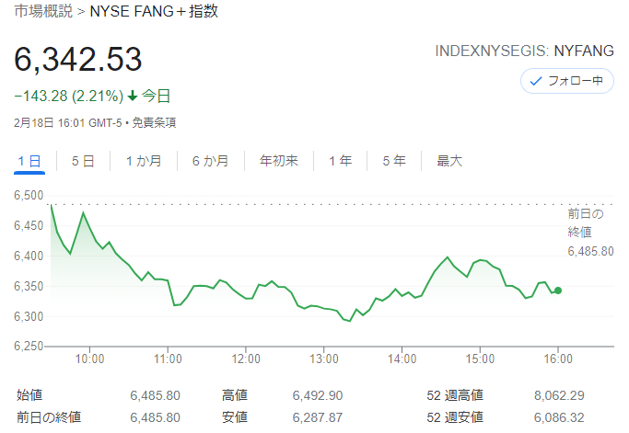Click the 52 週高値 label
Screen dimensions: 629x433
455,395
